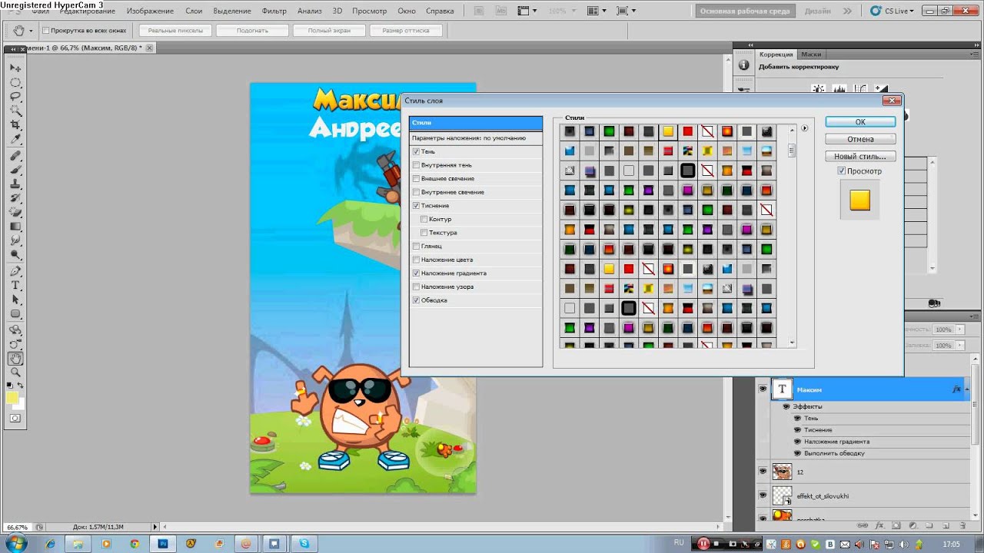Switch to the Маски panel tab

point(811,55)
